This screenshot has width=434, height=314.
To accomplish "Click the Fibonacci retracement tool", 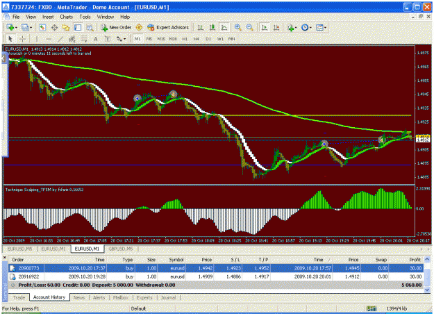I will 84,39.
